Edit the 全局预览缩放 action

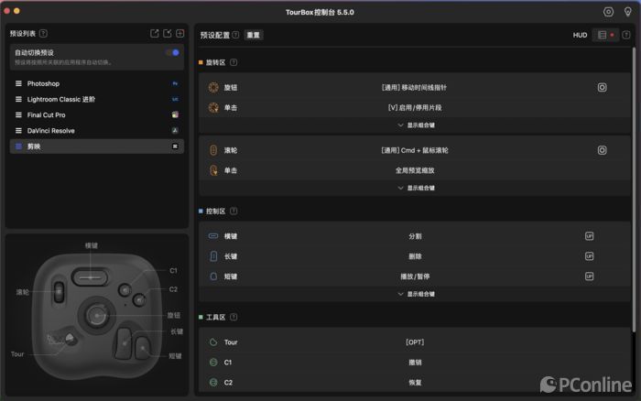(415, 170)
